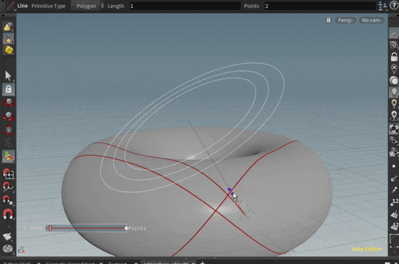Activate the Scale tool
The width and height of the screenshot is (399, 264).
pos(9,129)
